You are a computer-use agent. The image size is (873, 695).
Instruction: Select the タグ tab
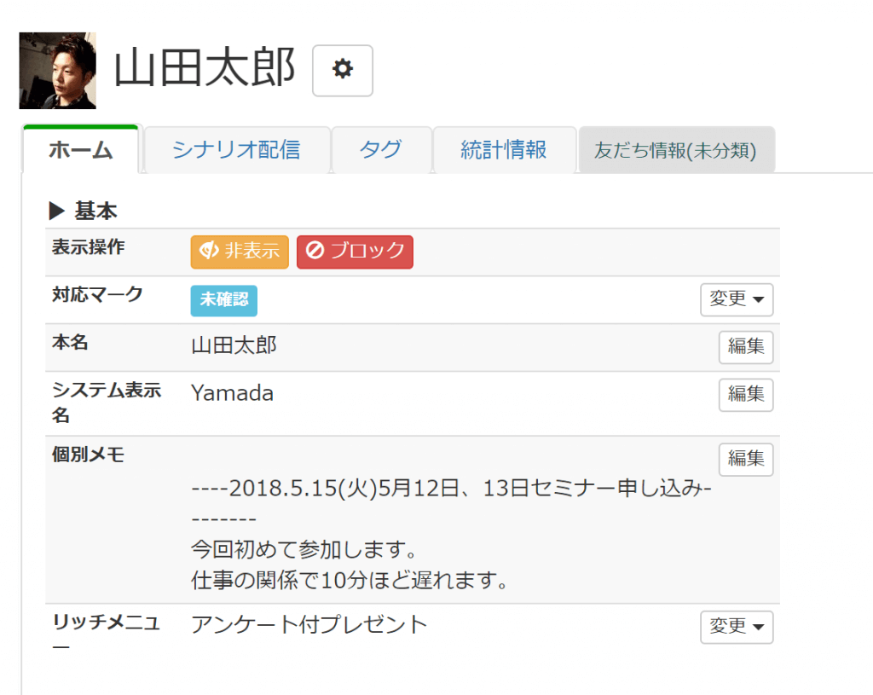click(380, 151)
